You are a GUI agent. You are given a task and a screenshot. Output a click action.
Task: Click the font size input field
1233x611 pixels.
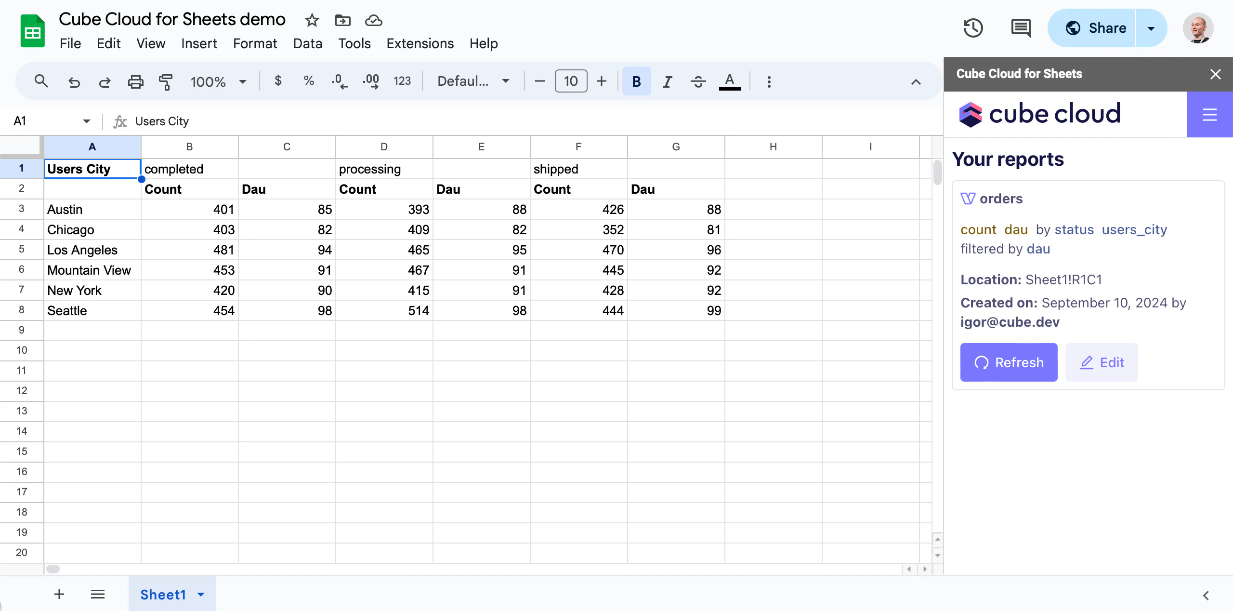tap(571, 81)
